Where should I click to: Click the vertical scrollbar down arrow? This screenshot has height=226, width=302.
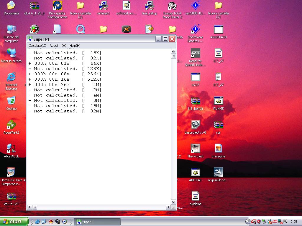(173, 202)
